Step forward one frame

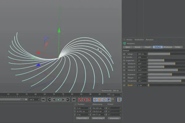pos(63,100)
